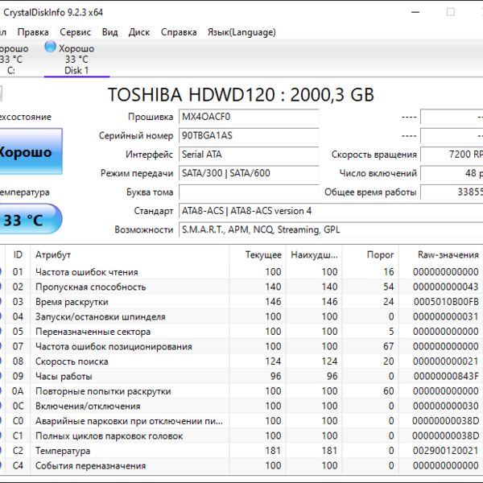
Task: Select the Disk 1 tab
Action: 76,59
